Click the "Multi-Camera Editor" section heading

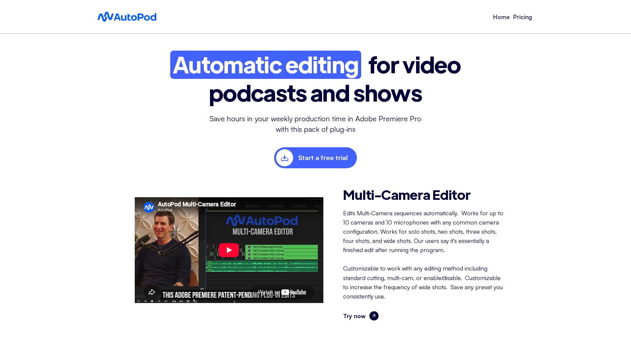point(407,195)
